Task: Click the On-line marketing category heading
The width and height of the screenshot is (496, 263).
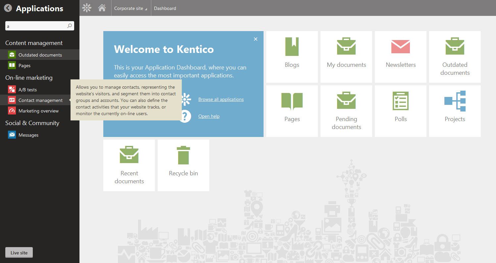Action: coord(29,78)
